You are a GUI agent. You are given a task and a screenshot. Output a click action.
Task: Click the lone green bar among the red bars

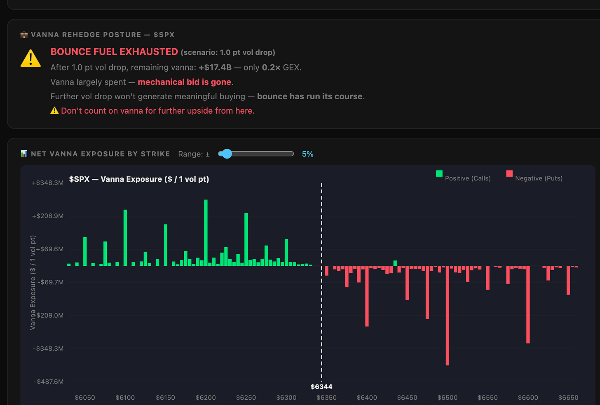(x=395, y=263)
